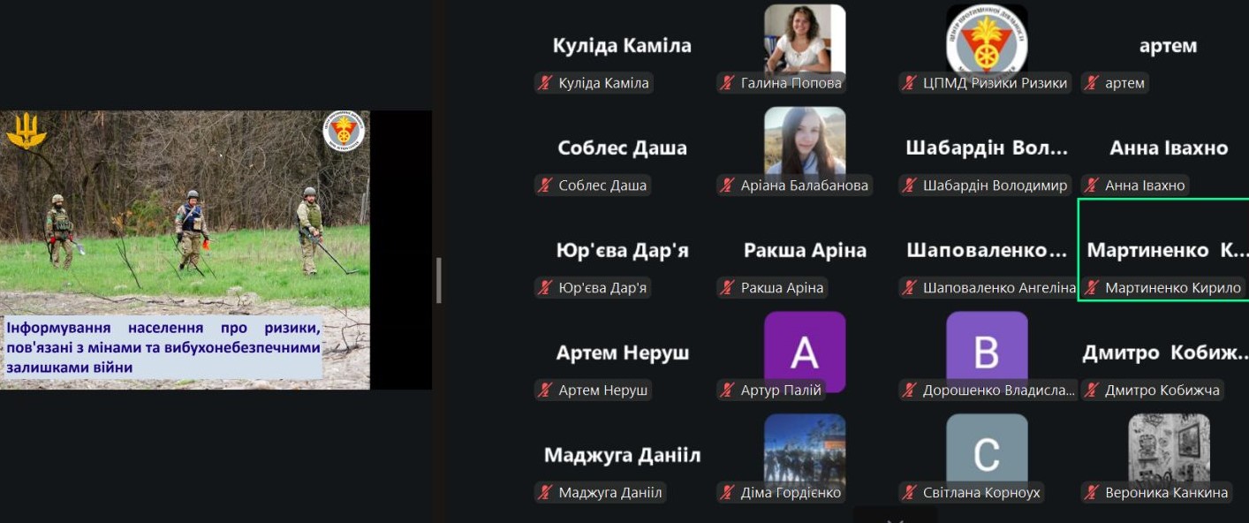Click muted mic icon beside Галина Попова

[x=727, y=83]
